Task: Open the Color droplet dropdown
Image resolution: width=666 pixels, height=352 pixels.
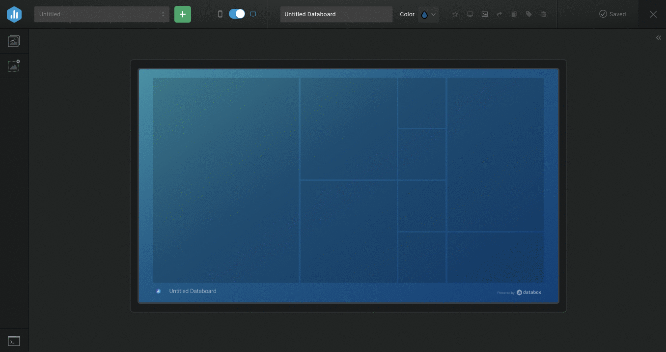Action: click(x=428, y=14)
